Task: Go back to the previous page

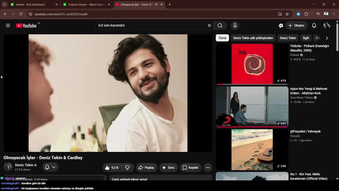Action: (5, 14)
